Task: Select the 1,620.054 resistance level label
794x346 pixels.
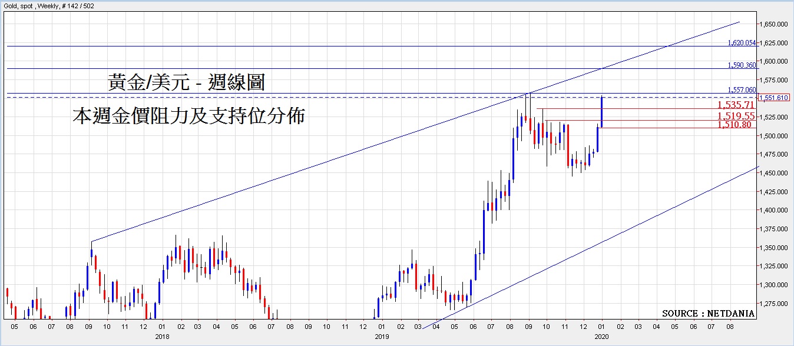Action: 742,43
